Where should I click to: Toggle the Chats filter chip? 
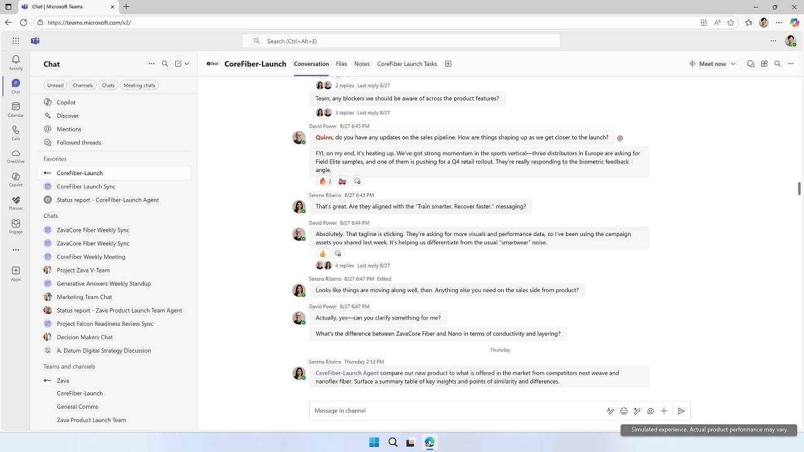108,85
